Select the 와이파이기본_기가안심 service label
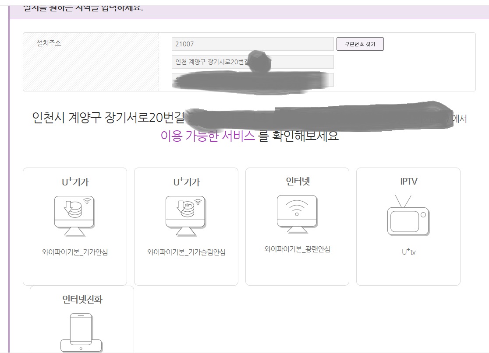This screenshot has width=489, height=353. [74, 252]
